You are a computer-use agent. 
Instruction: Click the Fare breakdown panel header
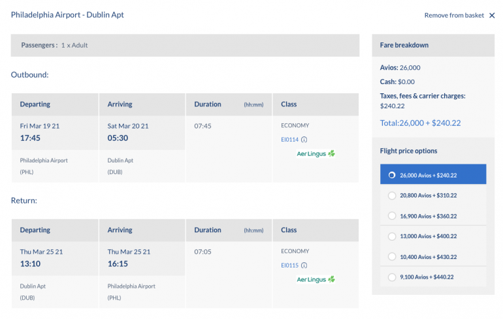pyautogui.click(x=432, y=45)
